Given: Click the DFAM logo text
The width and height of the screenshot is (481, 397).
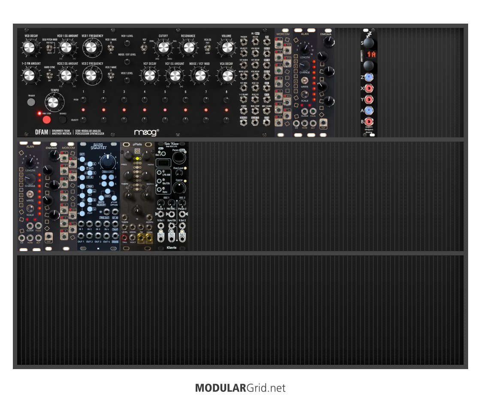Looking at the screenshot, I should [42, 132].
